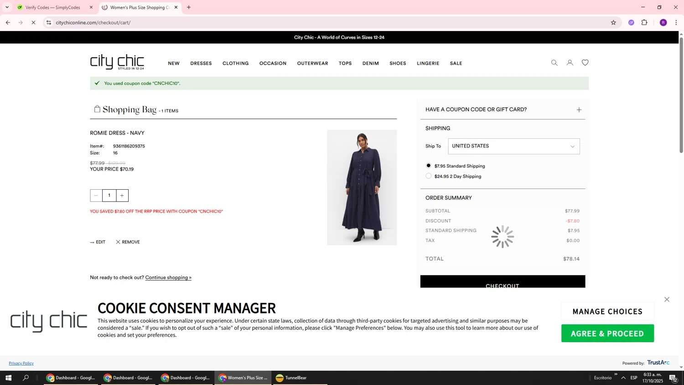Open the OUTERWEAR menu
Viewport: 684px width, 385px height.
point(313,63)
